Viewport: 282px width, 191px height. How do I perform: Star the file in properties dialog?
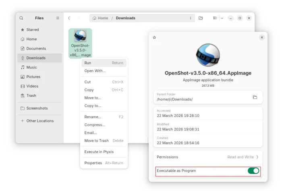point(154,37)
